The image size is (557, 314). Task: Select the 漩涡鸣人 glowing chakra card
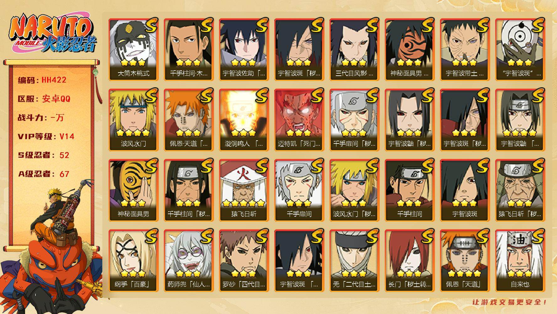coord(244,120)
